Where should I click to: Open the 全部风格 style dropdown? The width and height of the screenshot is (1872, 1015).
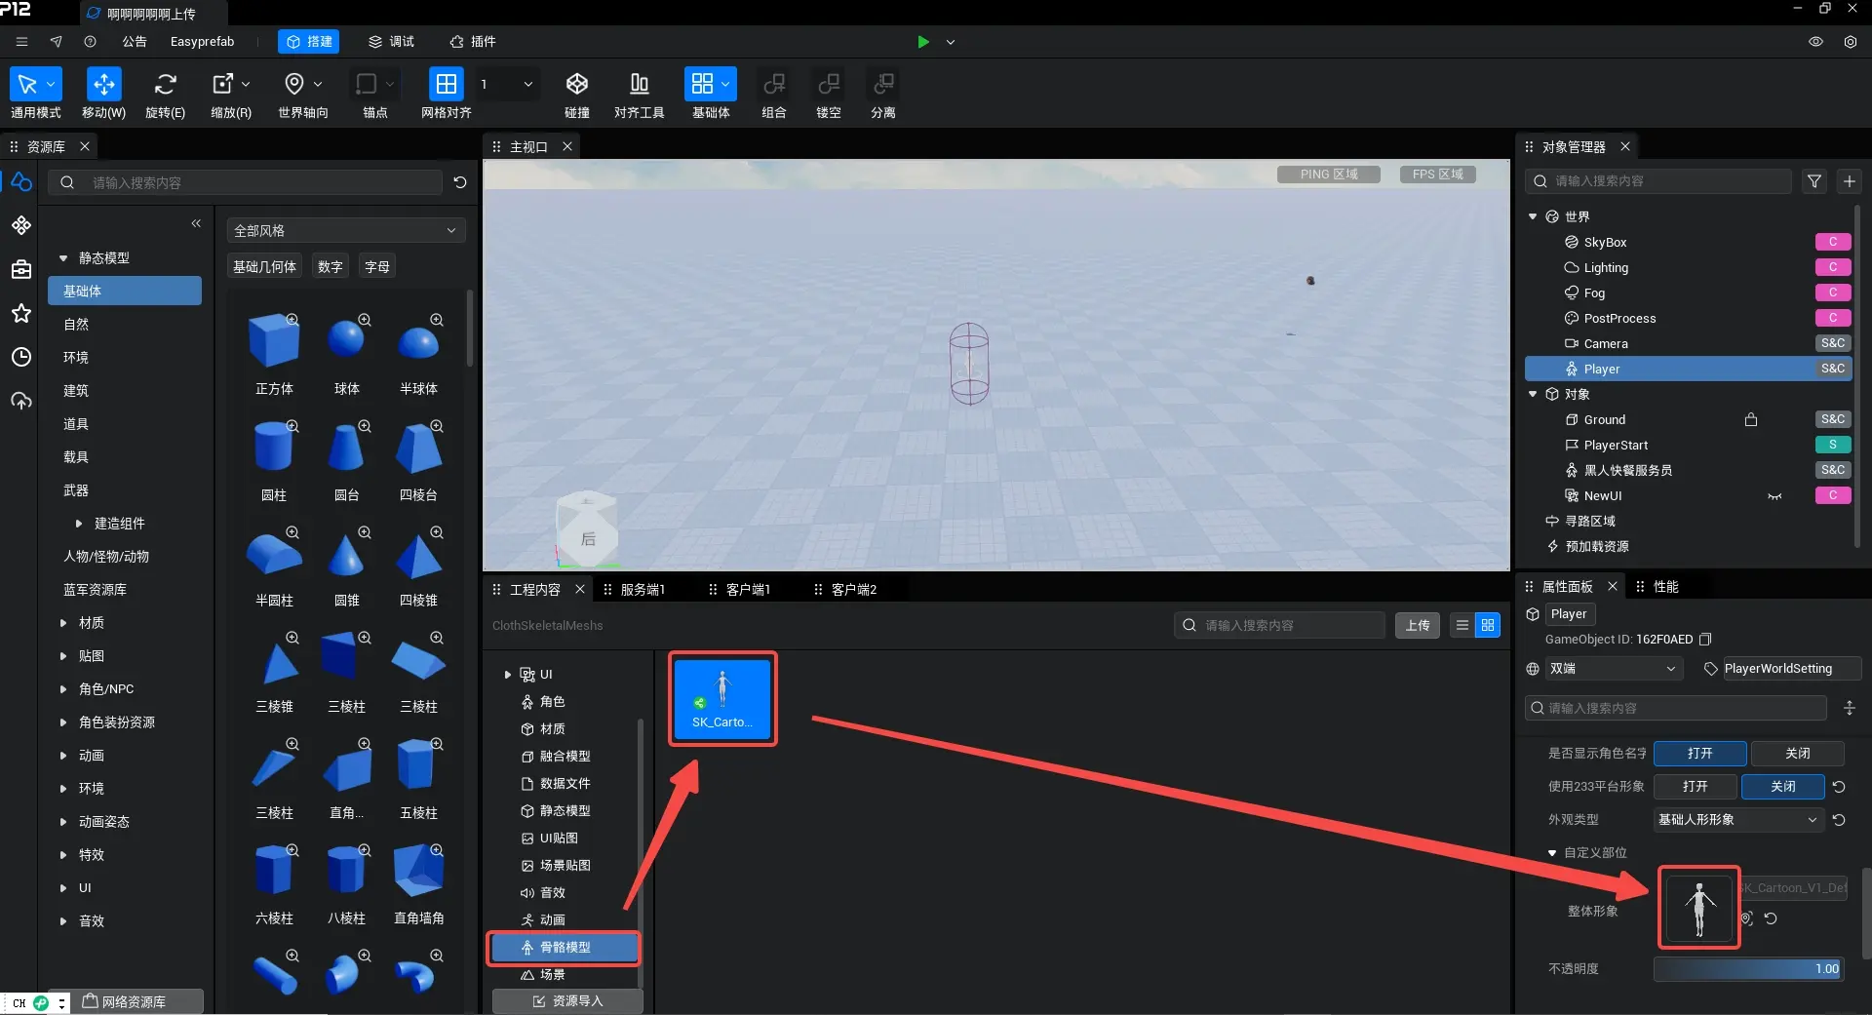point(345,231)
